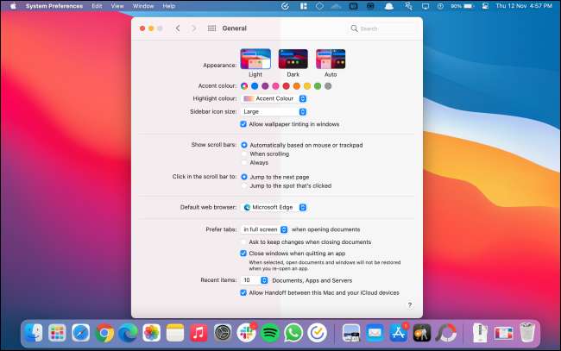Viewport: 561px width, 351px height.
Task: Select the Always show scroll bars option
Action: [x=243, y=162]
